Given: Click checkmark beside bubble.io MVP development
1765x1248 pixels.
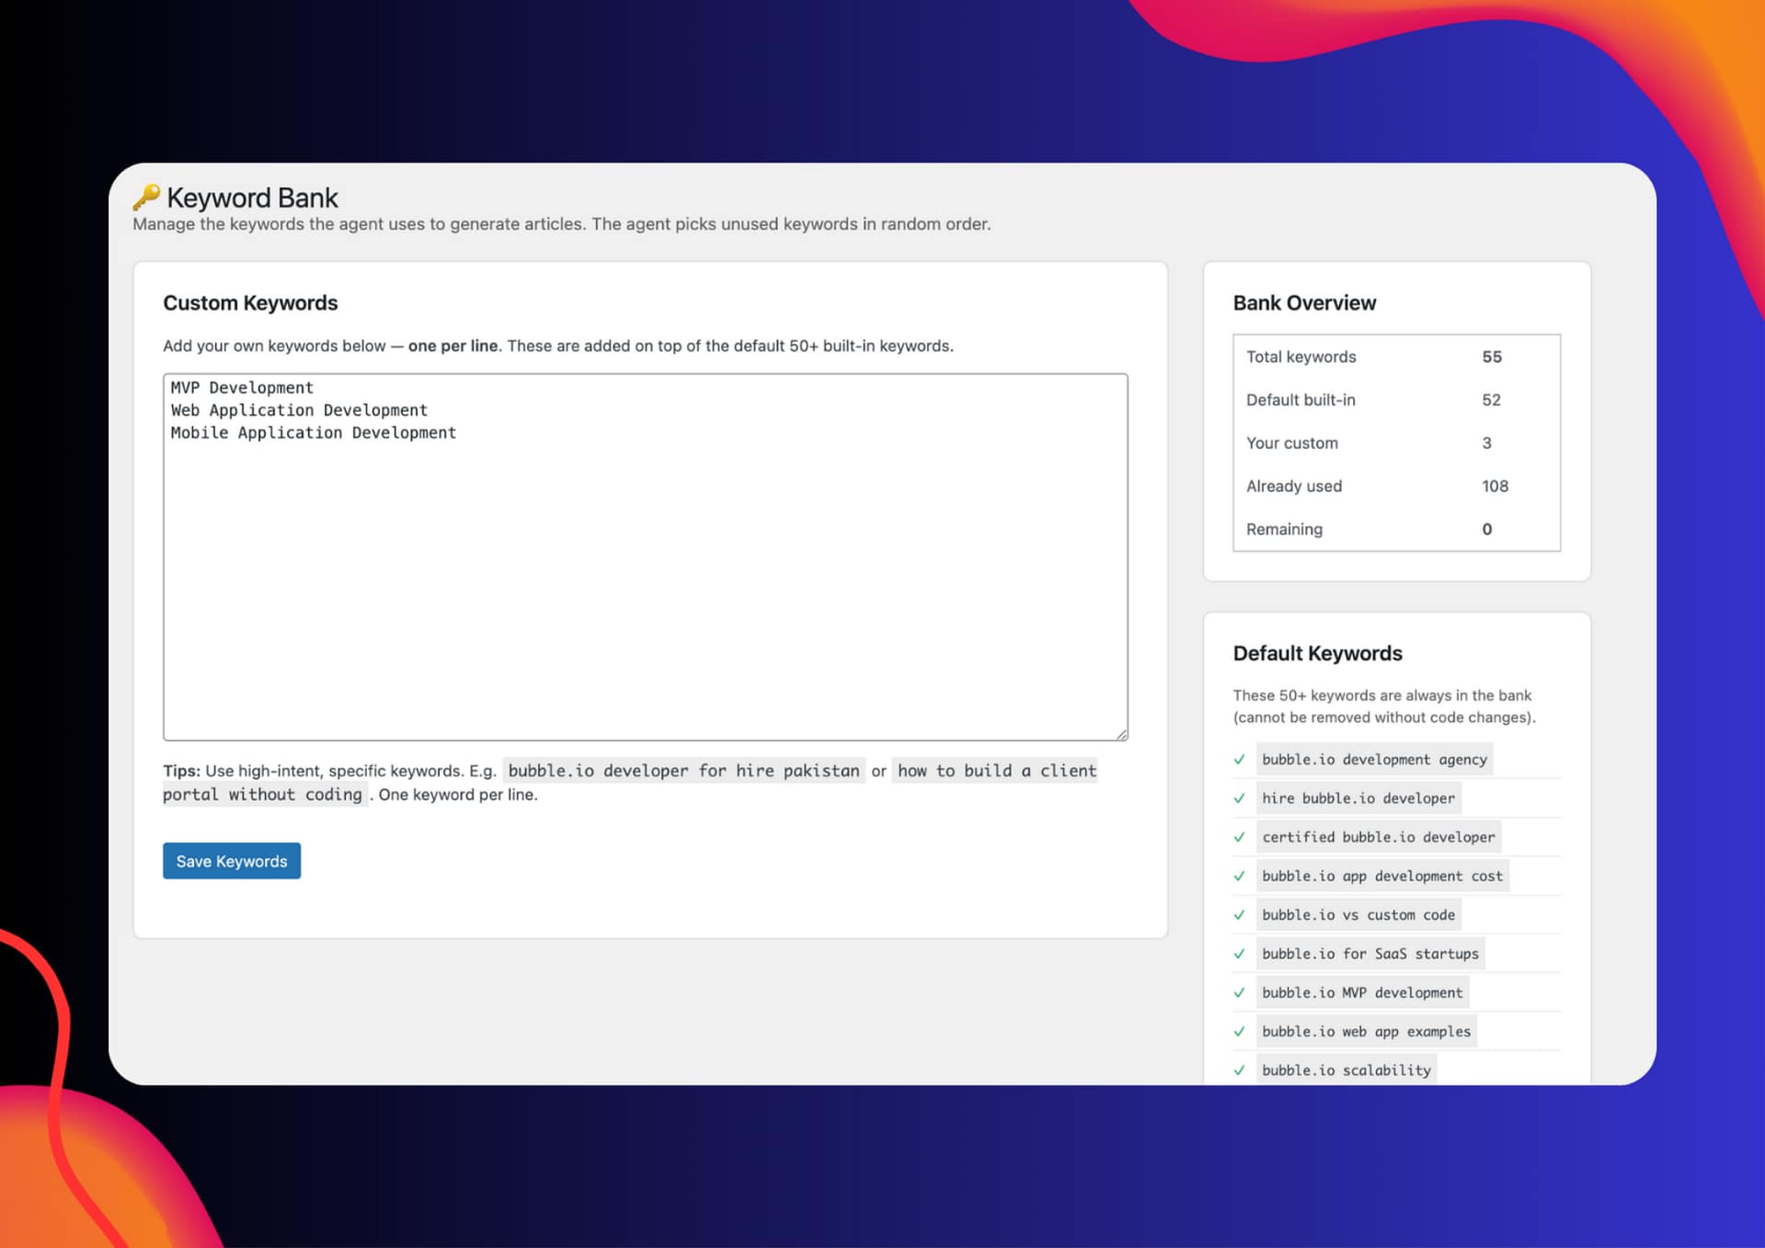Looking at the screenshot, I should 1240,993.
